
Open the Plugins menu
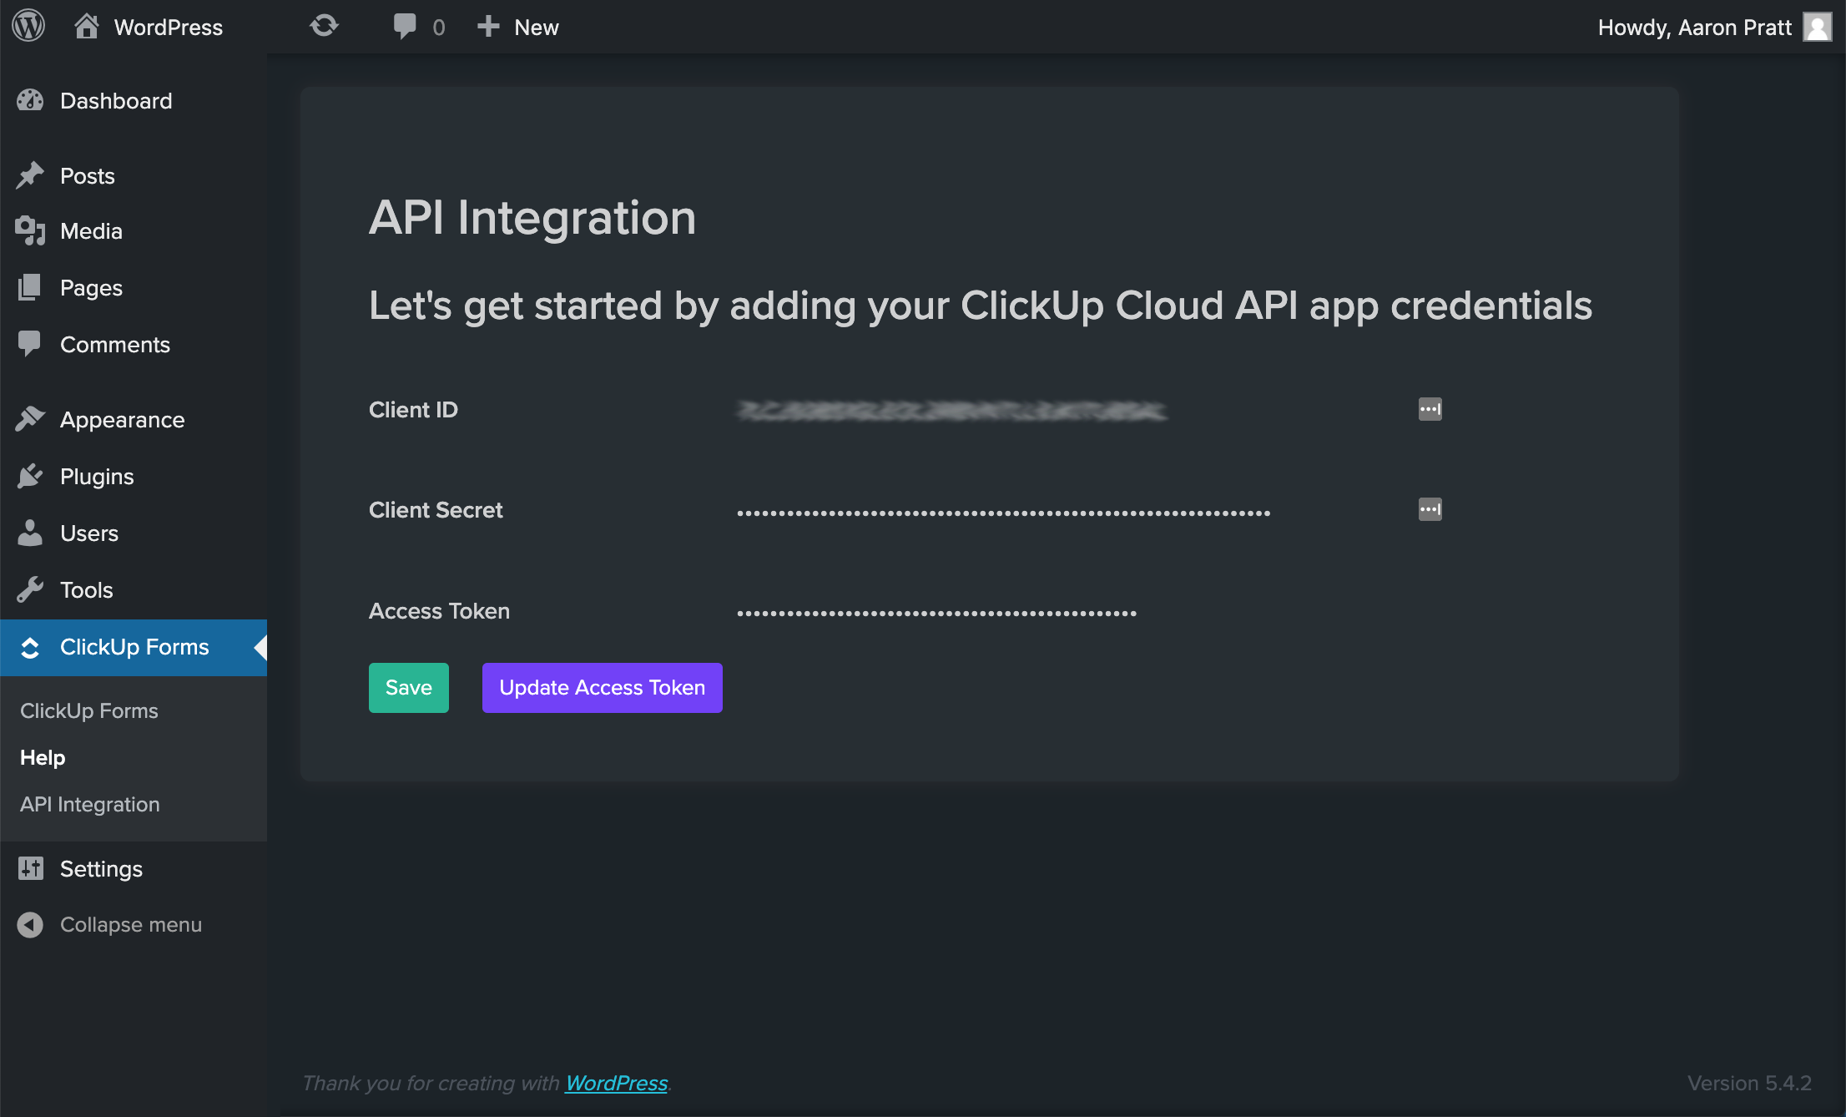(x=134, y=476)
